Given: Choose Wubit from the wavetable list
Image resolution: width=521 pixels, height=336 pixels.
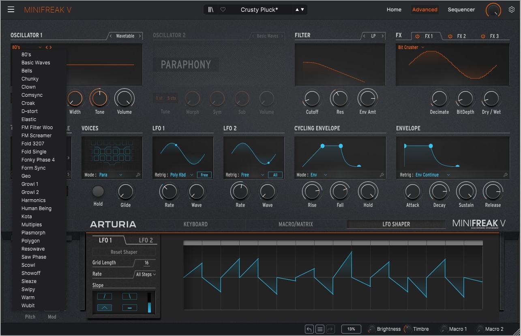Looking at the screenshot, I should click(x=28, y=305).
